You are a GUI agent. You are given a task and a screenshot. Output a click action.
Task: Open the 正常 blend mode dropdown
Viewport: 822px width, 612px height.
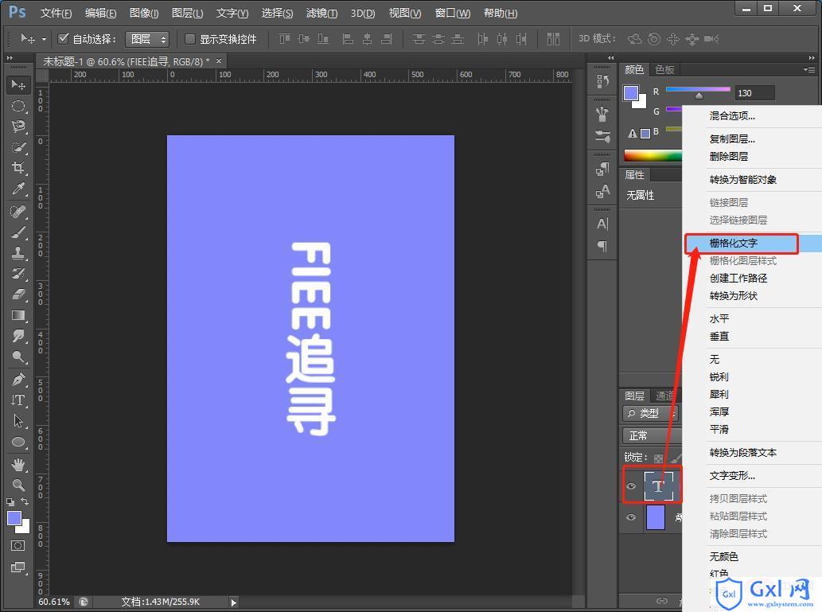click(x=653, y=436)
